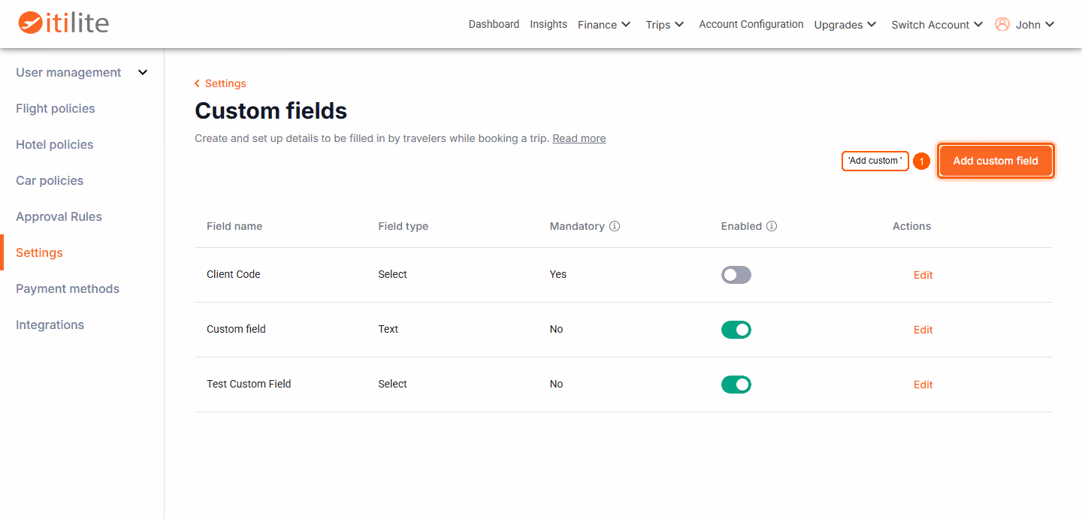
Task: Open Payment methods in sidebar
Action: [x=68, y=288]
